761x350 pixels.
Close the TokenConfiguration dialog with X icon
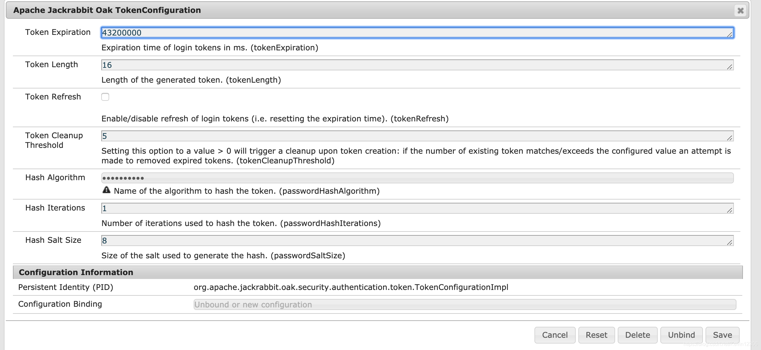pos(740,11)
